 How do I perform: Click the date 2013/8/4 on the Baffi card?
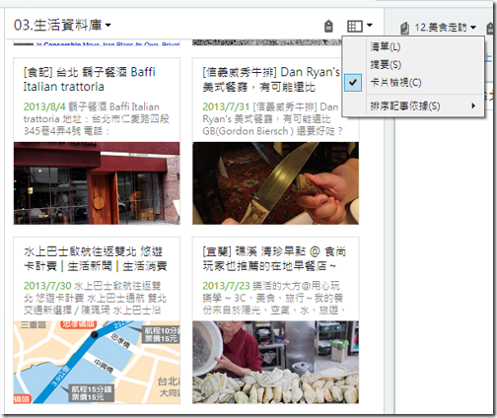[44, 106]
